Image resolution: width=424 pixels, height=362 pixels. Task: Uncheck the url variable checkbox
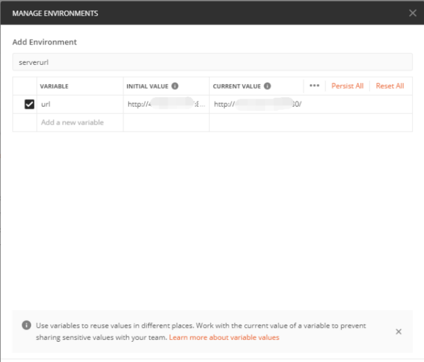point(29,104)
